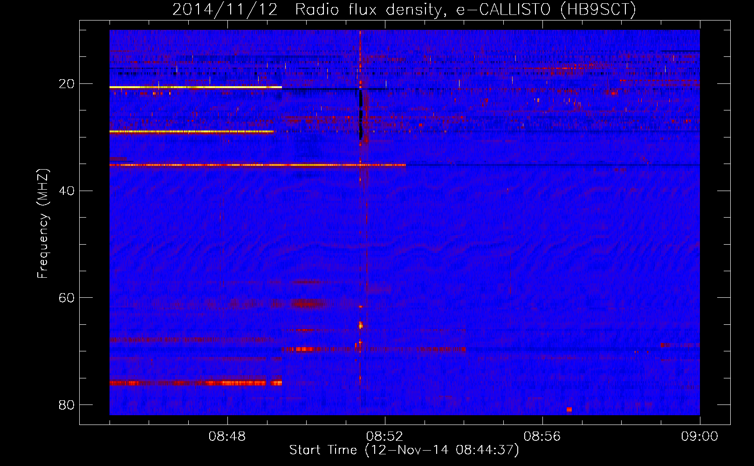Click the 08:56 time tick label
This screenshot has height=466, width=754.
542,437
